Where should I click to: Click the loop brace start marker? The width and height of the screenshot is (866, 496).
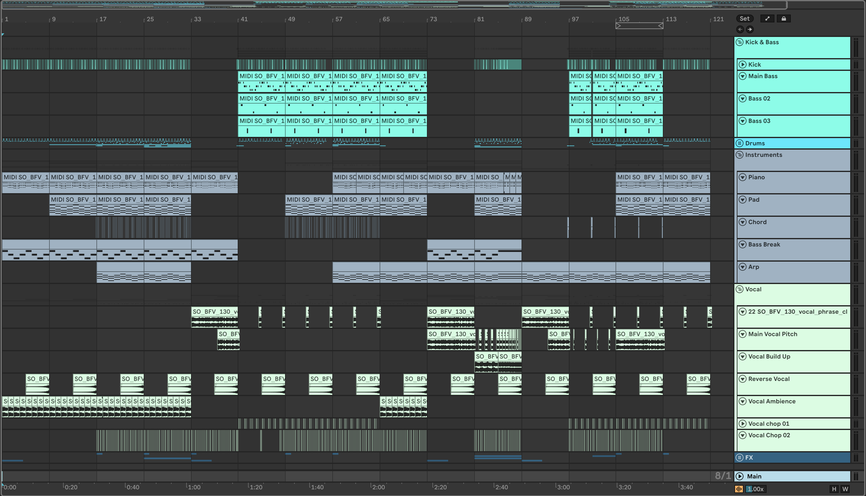point(618,26)
